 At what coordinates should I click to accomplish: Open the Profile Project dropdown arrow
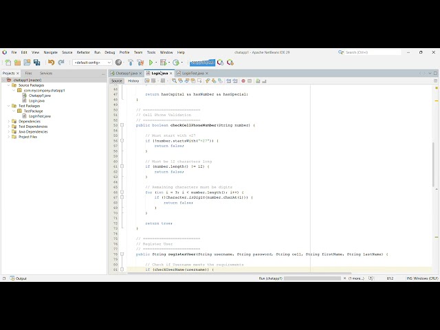[181, 63]
